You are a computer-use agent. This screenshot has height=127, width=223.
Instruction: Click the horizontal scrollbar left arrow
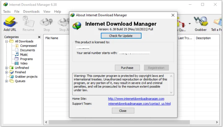click(46, 122)
